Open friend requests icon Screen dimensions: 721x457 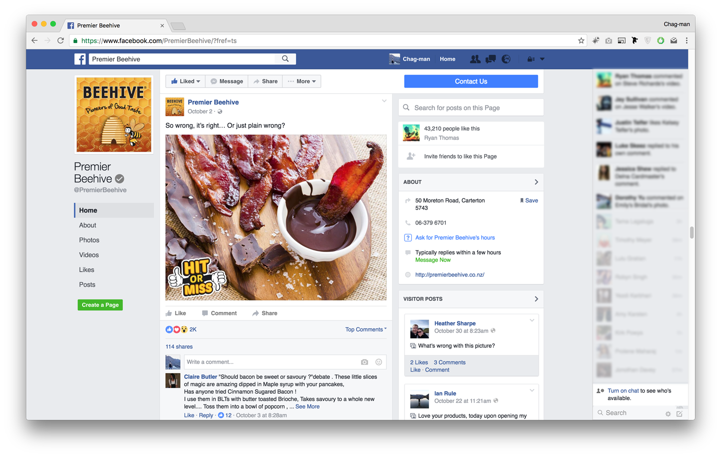point(475,59)
